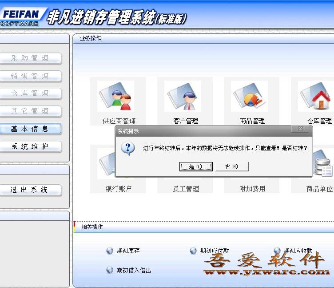Click the 相关操作 section header
This screenshot has height=288, width=334.
click(x=203, y=227)
